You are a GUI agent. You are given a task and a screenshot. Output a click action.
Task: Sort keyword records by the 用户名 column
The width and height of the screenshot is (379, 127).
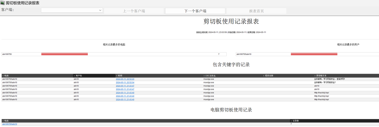pyautogui.click(x=94, y=76)
